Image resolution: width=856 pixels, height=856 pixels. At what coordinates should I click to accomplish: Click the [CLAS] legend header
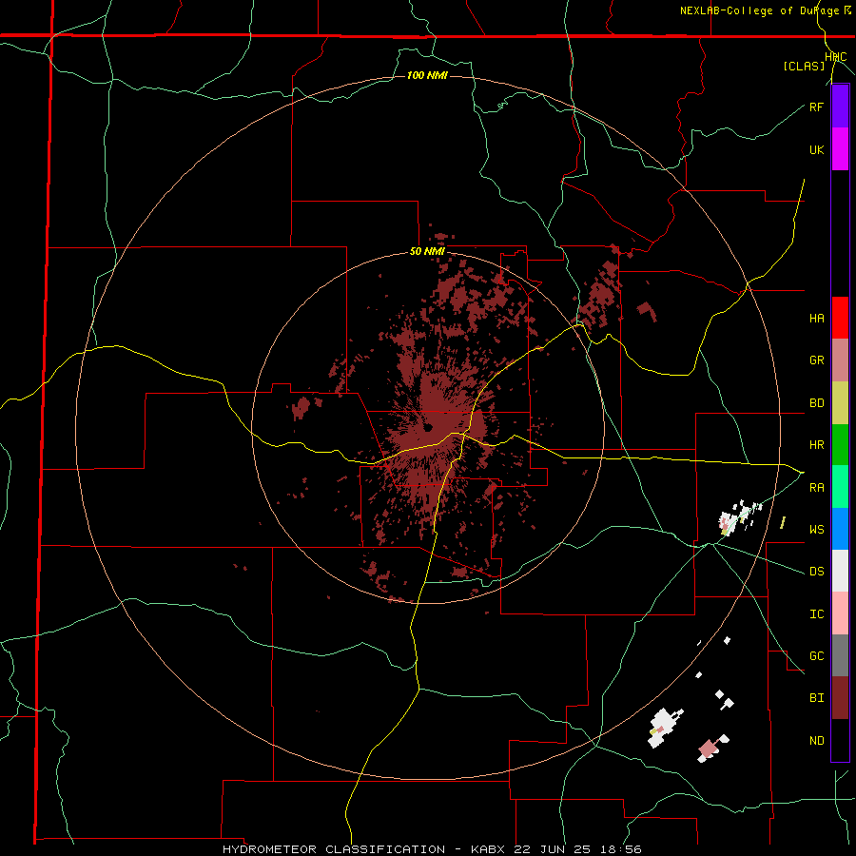point(804,66)
